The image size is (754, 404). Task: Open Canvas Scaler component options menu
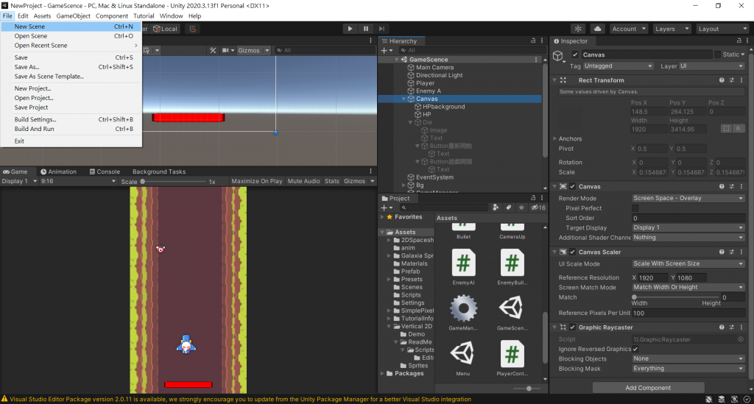741,252
